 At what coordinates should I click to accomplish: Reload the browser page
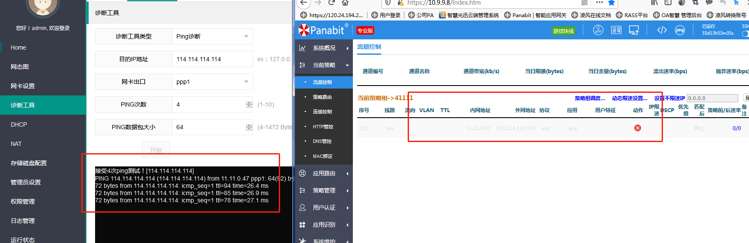(331, 3)
